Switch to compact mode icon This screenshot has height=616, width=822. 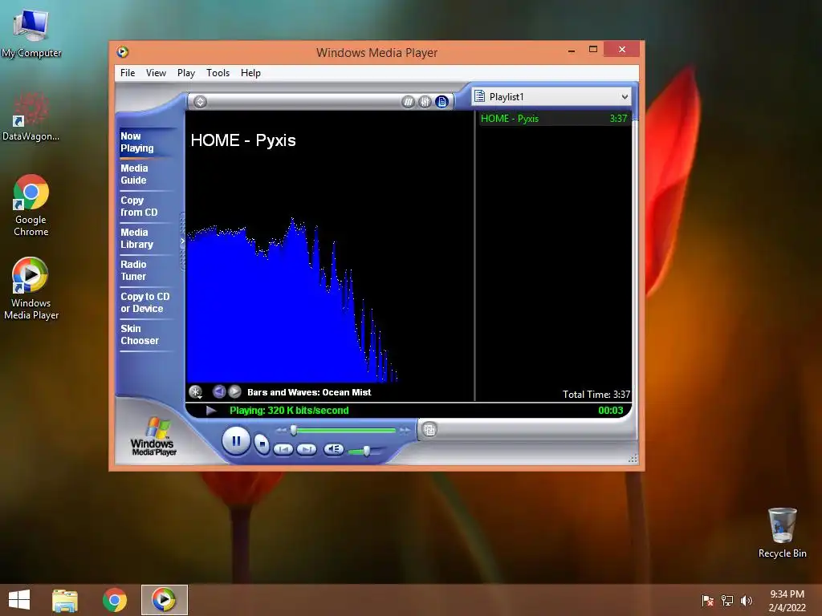click(x=429, y=430)
